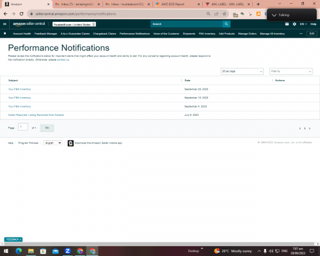Open the three-dots more menu in nav bar

pyautogui.click(x=301, y=34)
